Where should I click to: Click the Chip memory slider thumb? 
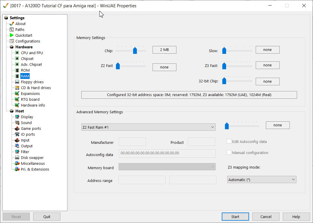point(135,50)
